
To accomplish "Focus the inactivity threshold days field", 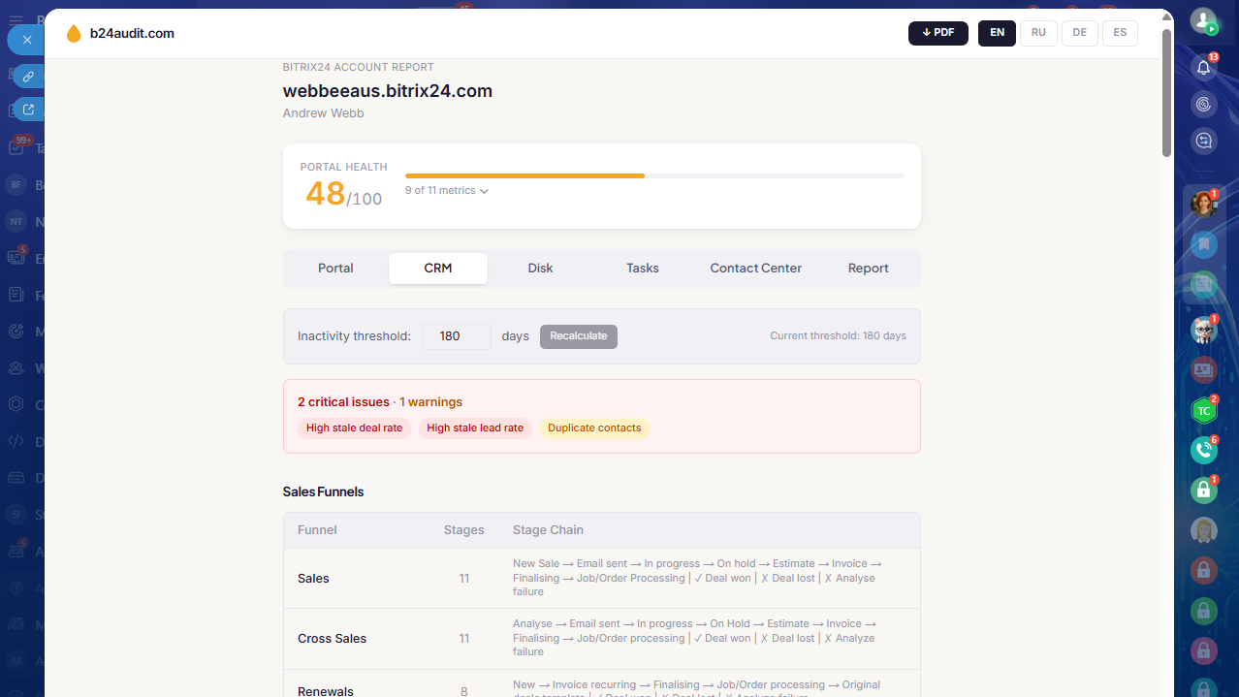I will pos(457,336).
